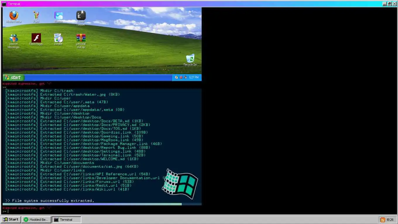Restore the Terminal window size

point(390,4)
